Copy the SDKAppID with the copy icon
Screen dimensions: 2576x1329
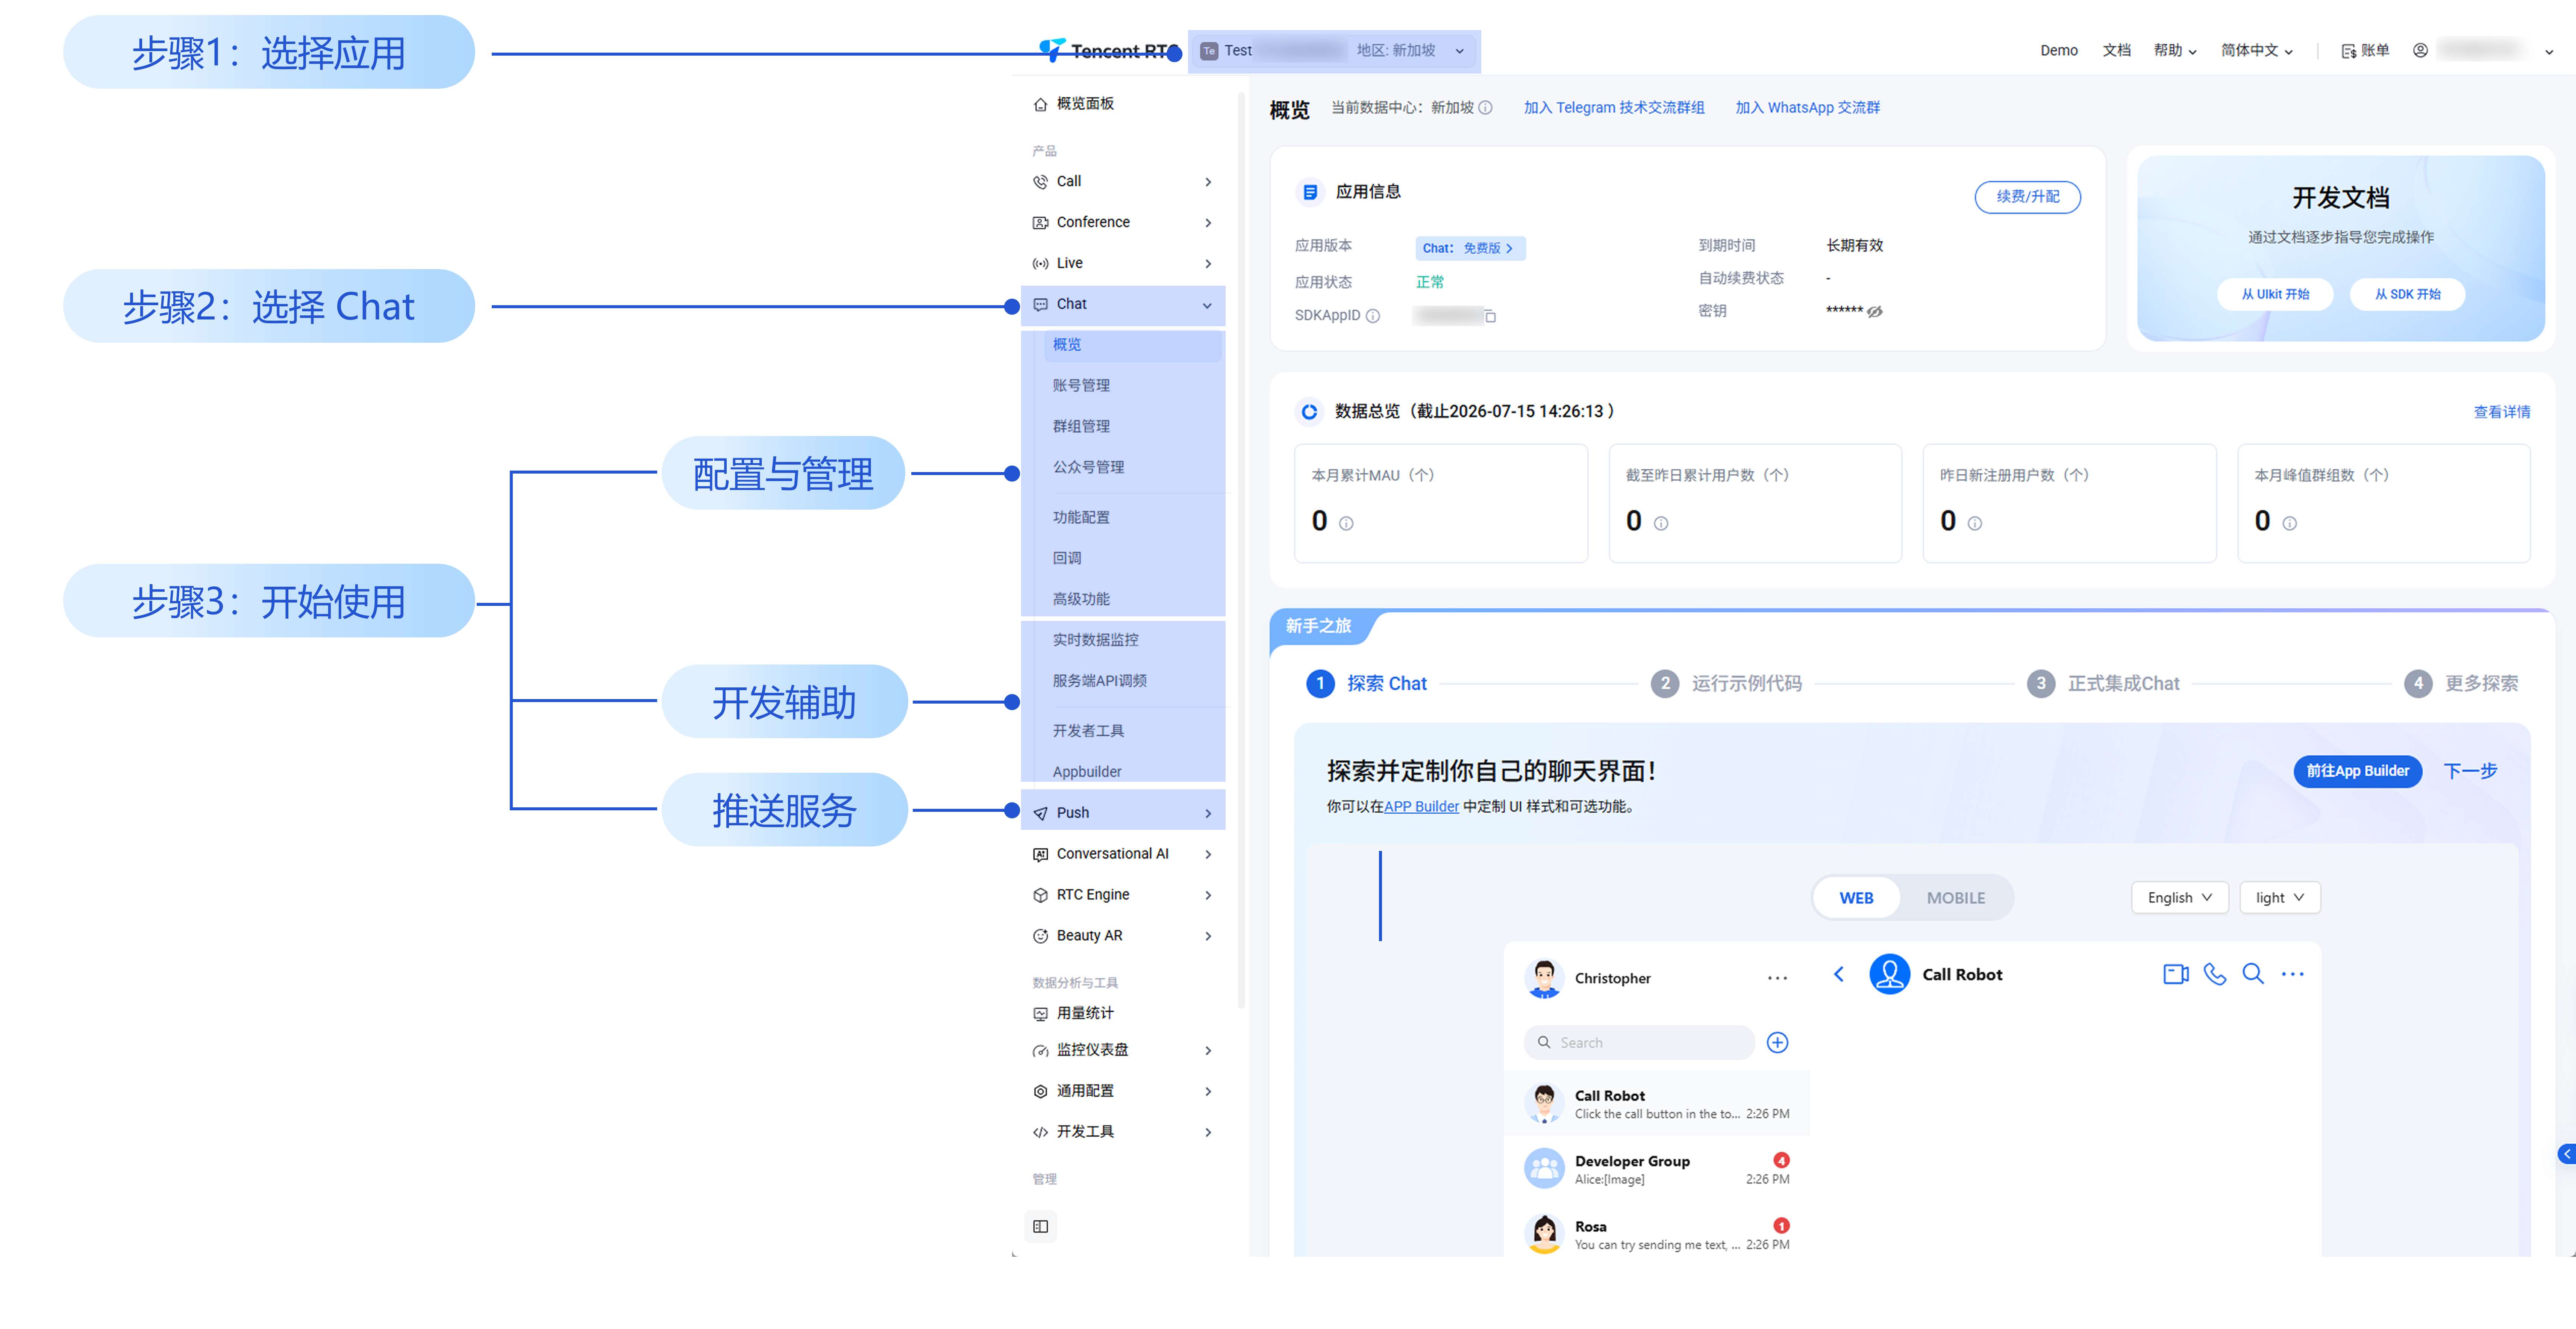click(x=1490, y=316)
